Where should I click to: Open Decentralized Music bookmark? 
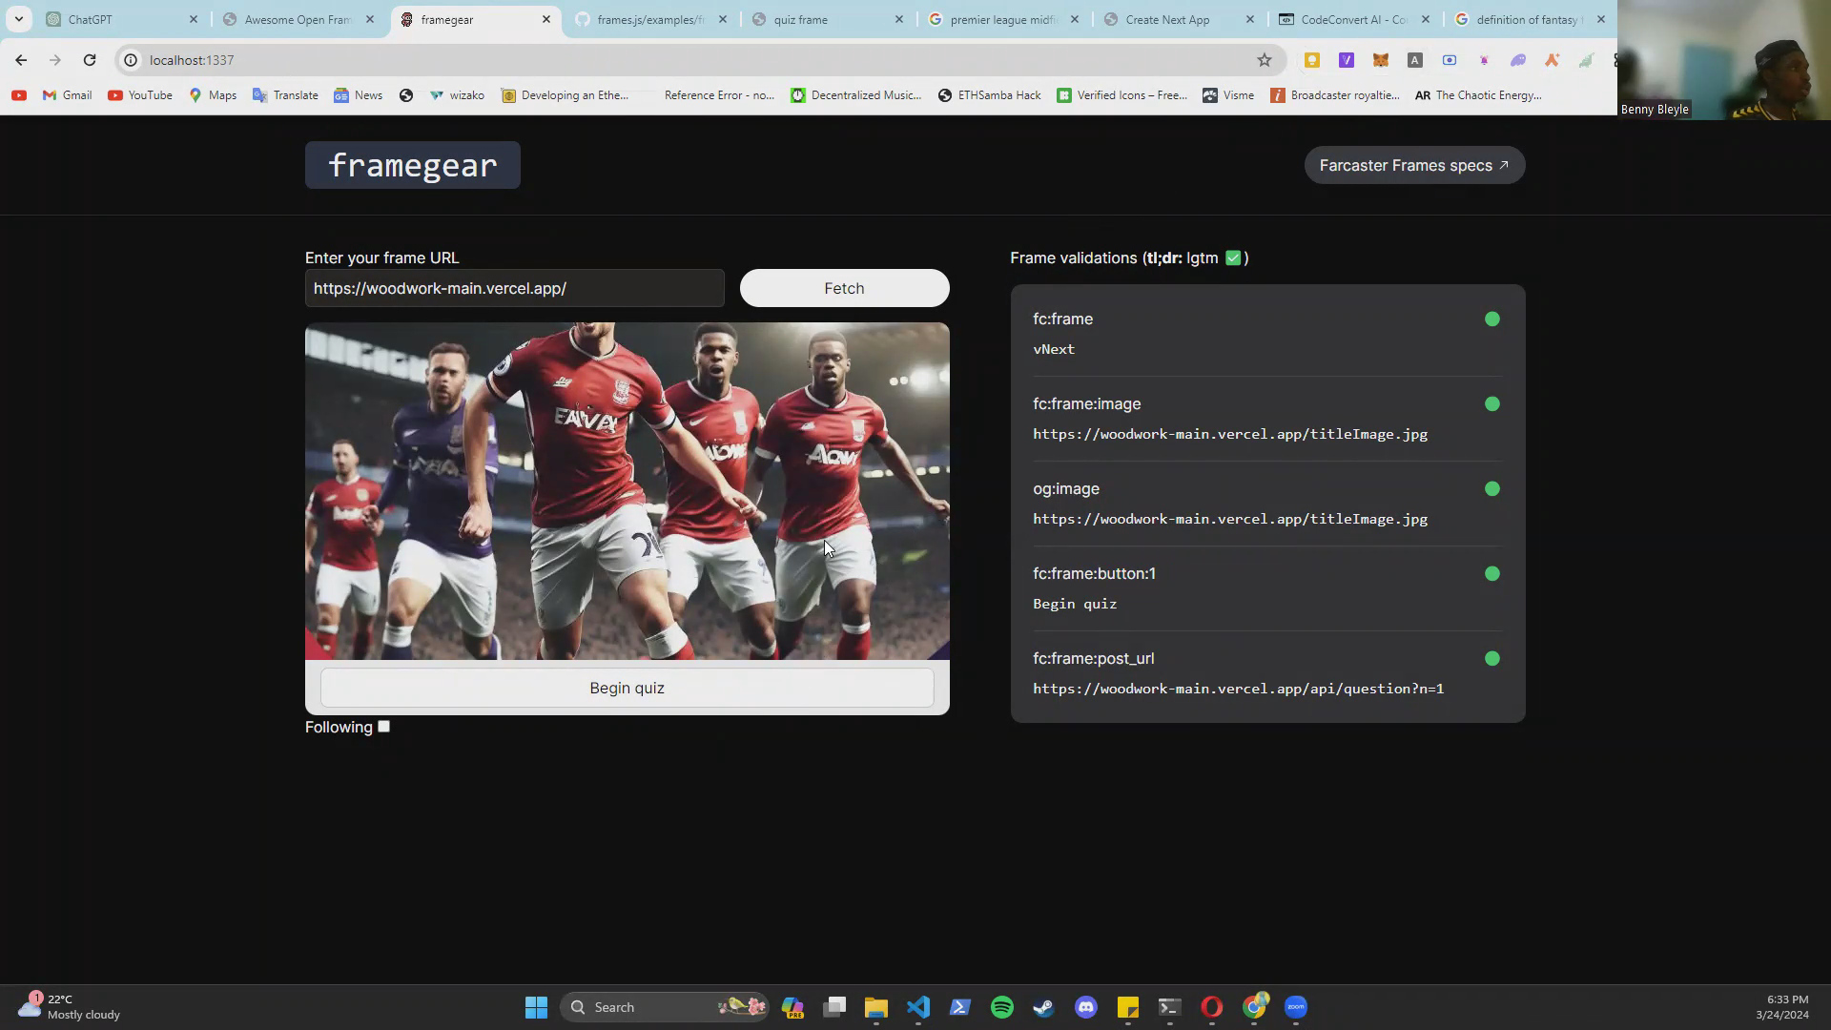coord(856,95)
